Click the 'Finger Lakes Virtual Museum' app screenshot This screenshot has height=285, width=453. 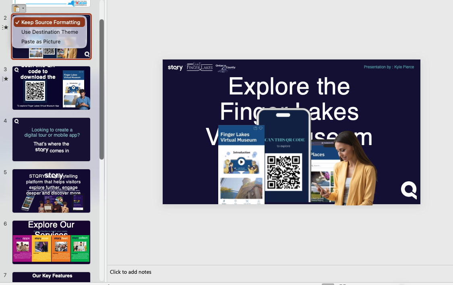[241, 165]
